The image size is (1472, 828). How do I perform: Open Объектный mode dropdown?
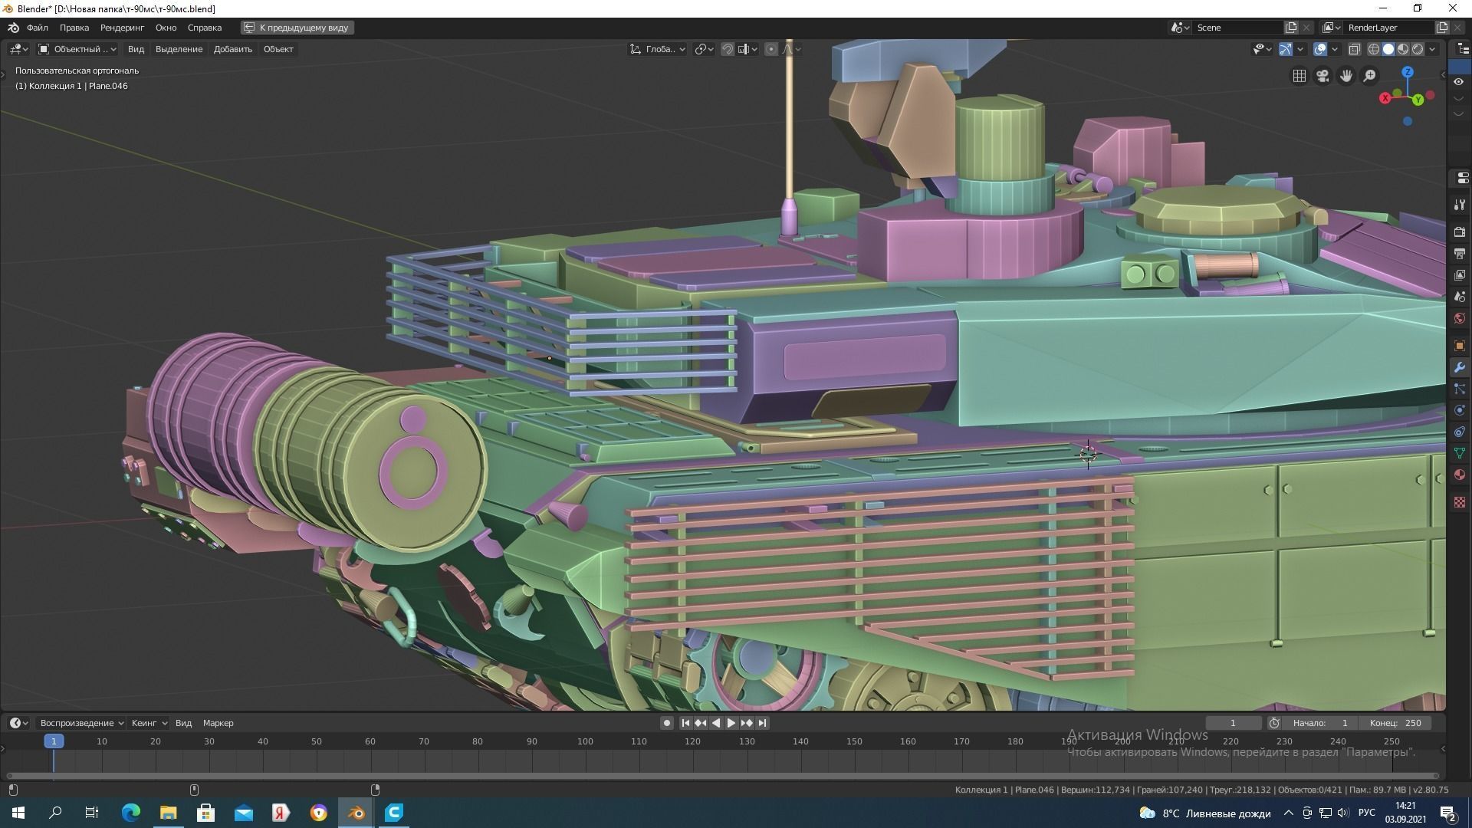pyautogui.click(x=77, y=49)
